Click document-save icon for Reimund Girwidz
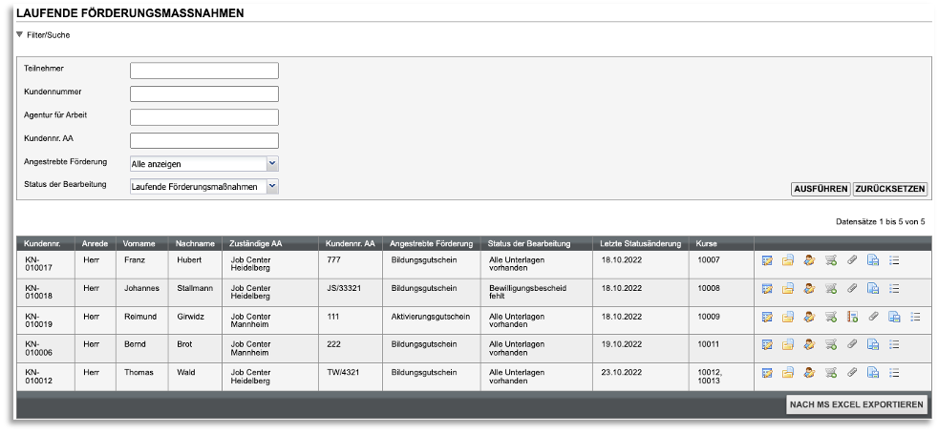Viewport: 938px width, 433px height. (x=894, y=317)
